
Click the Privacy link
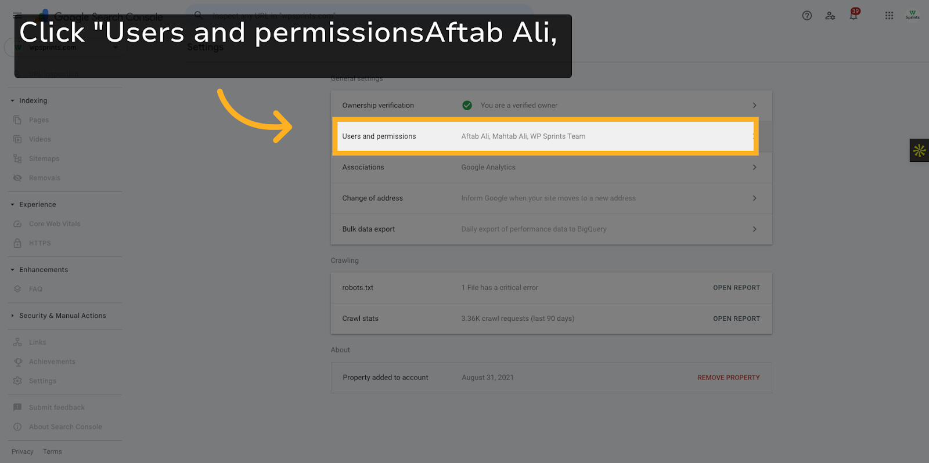23,452
